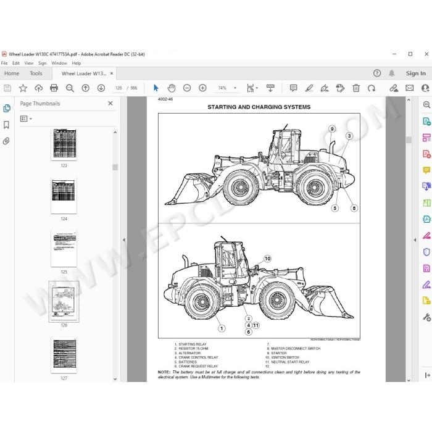Screen dimensions: 432x432
Task: Go to the previous page arrow
Action: coord(85,88)
